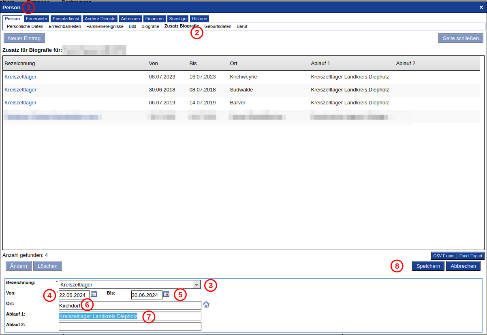The height and width of the screenshot is (335, 487).
Task: Sort the table by Ort column header
Action: [x=233, y=64]
